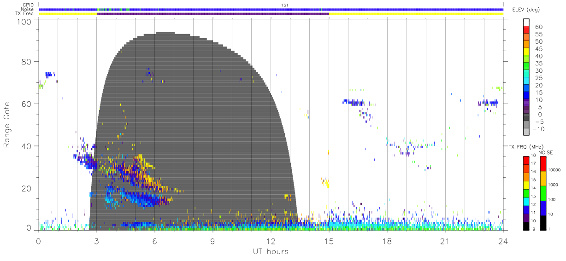Screen dimensions: 566x261
Task: Click the NOISE legend value "100"
Action: (553, 199)
